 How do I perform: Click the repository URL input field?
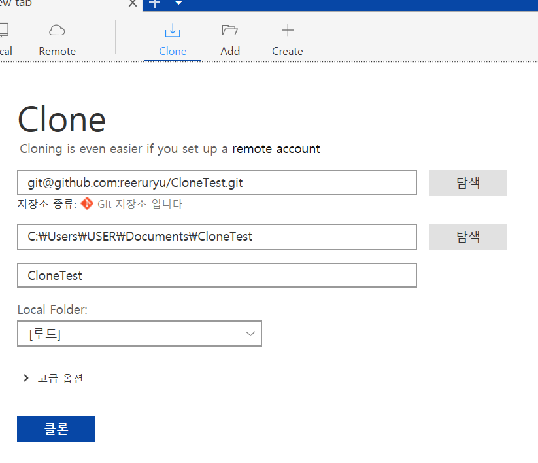click(x=217, y=182)
